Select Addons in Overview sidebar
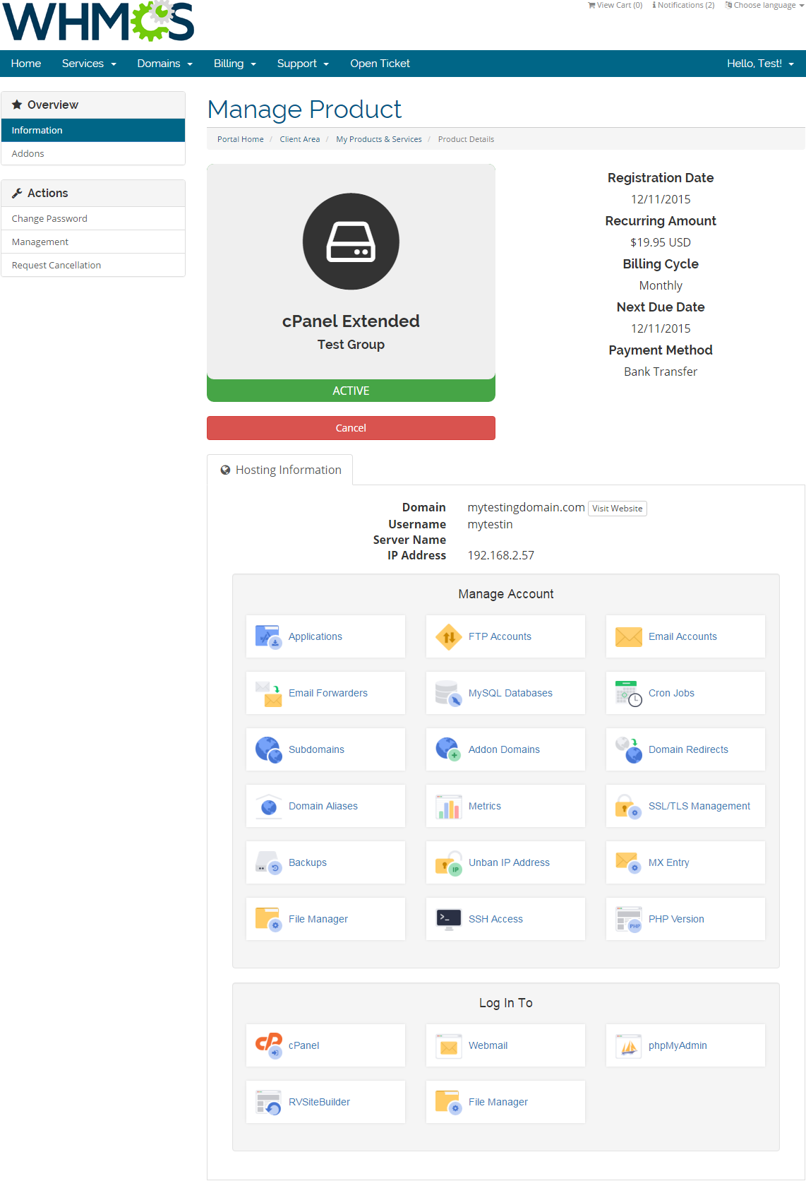Screen dimensions: 806x1181 coord(93,153)
